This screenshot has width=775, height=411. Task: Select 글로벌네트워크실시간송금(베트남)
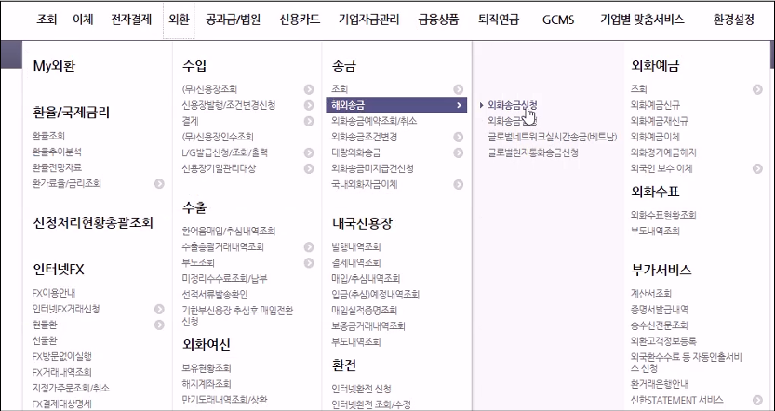pyautogui.click(x=553, y=137)
